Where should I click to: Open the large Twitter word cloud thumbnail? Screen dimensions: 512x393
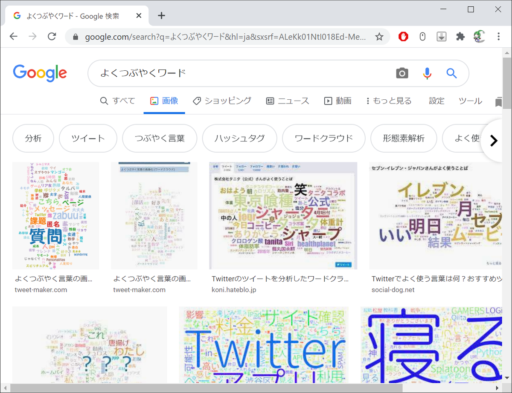pos(264,344)
